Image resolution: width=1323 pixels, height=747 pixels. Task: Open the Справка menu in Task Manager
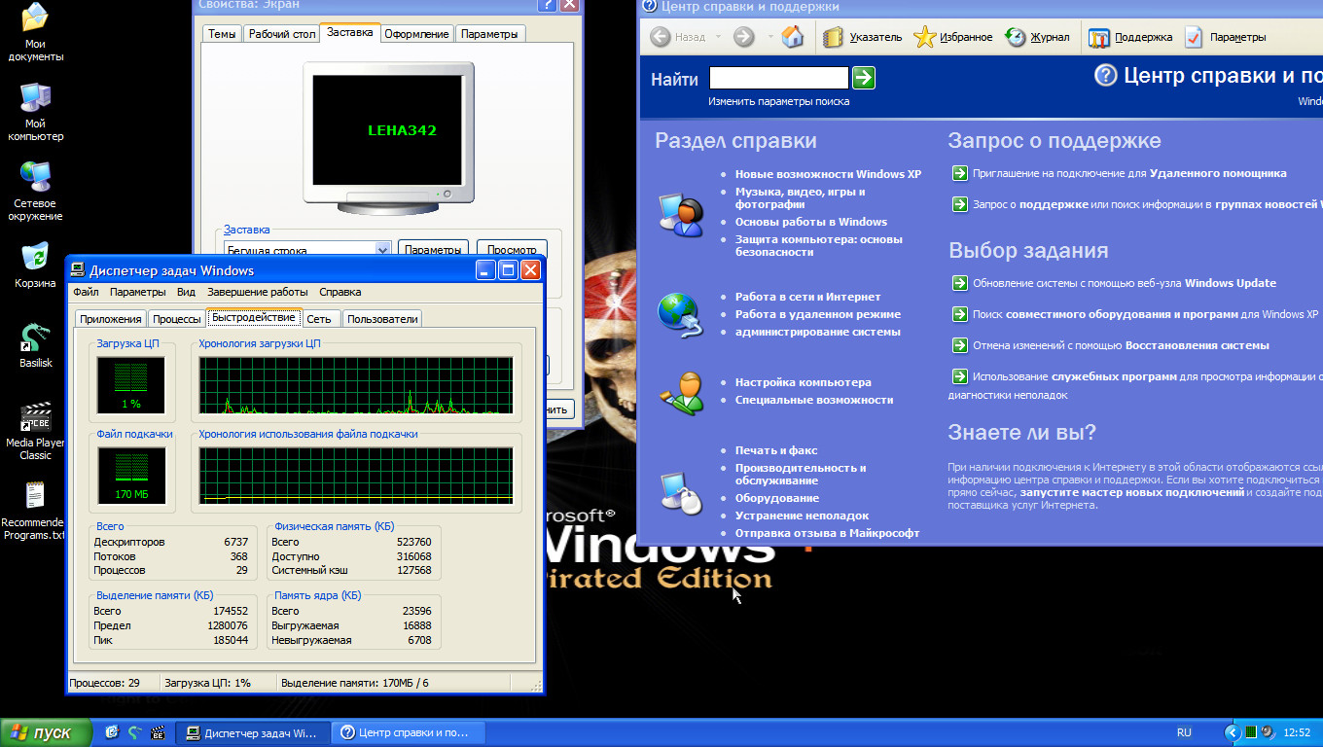point(340,292)
